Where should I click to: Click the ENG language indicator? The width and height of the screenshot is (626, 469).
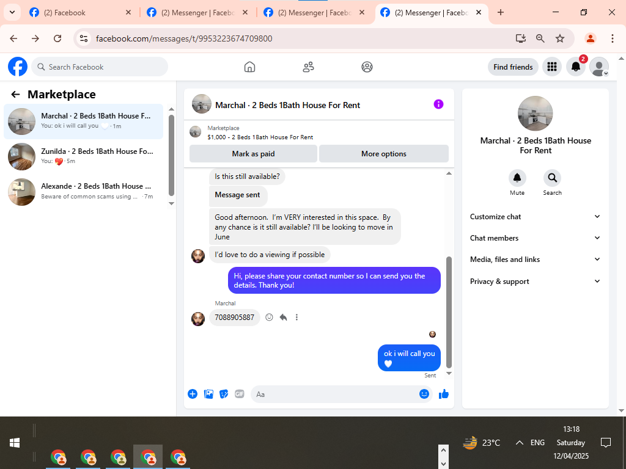pyautogui.click(x=537, y=442)
